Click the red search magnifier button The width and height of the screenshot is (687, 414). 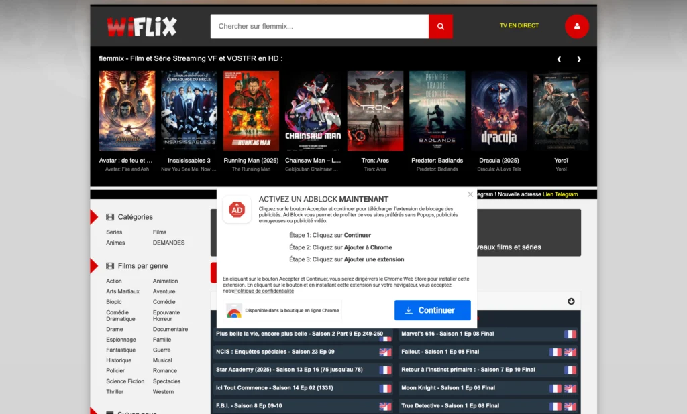tap(441, 26)
